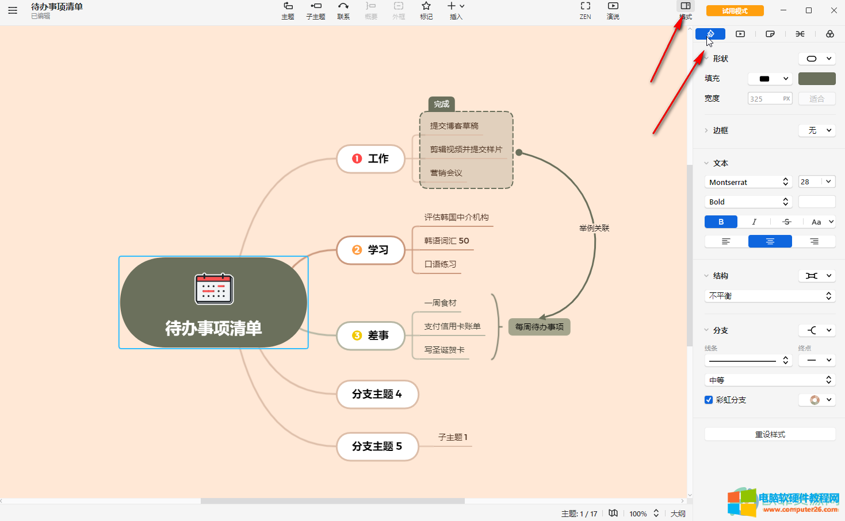Adjust the 100% zoom level stepper
Image resolution: width=845 pixels, height=521 pixels.
tap(656, 513)
